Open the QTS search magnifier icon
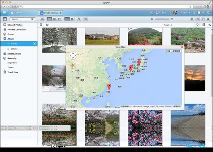 [x=194, y=13]
